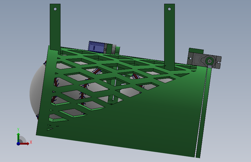
Task: Select the right vertical green bracket
Action: click(169, 37)
